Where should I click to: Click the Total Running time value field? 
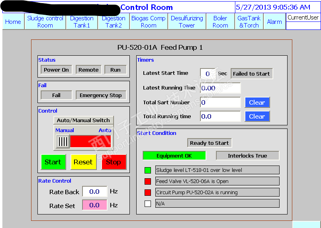point(220,116)
